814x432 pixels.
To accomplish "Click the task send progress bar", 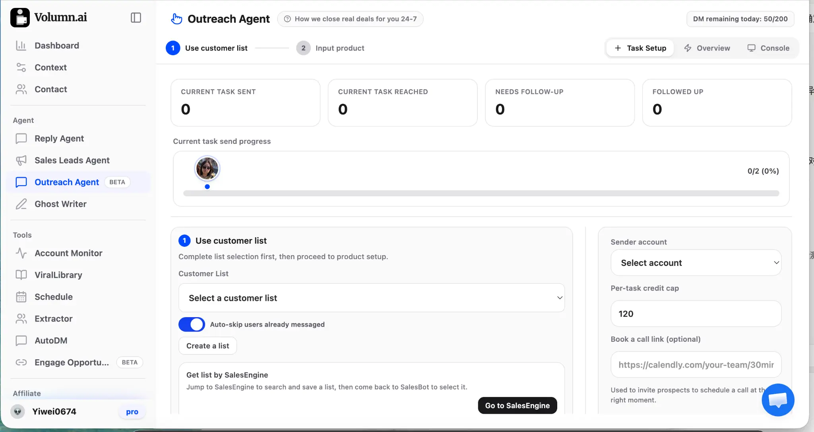I will pyautogui.click(x=481, y=193).
